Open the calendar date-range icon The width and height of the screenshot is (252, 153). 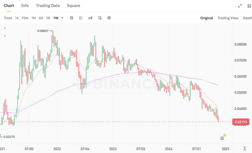pos(71,18)
